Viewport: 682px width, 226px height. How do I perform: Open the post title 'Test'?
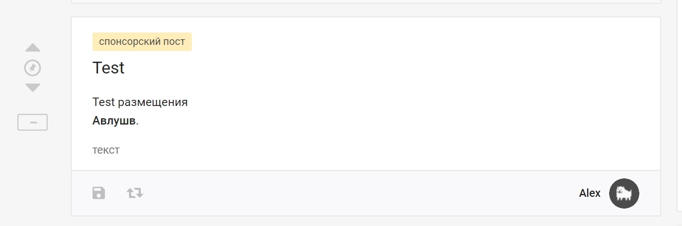108,68
